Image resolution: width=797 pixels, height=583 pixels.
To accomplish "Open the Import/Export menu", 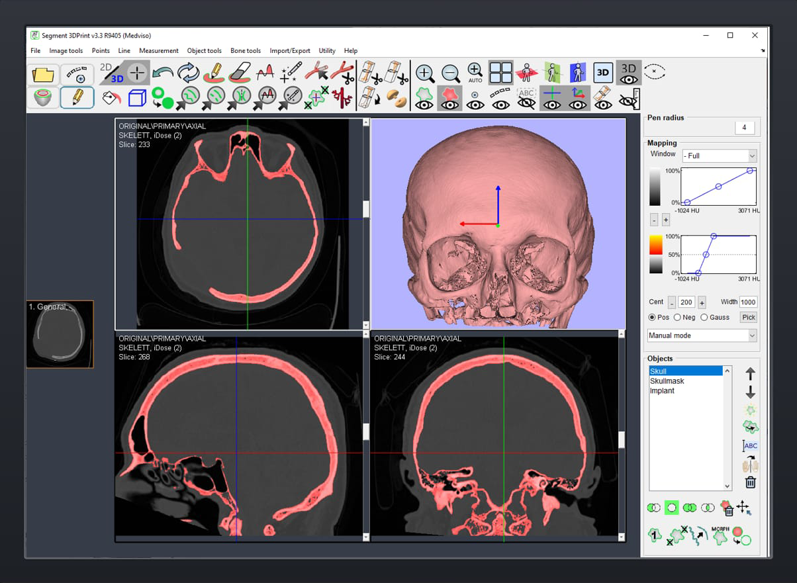I will (x=289, y=50).
